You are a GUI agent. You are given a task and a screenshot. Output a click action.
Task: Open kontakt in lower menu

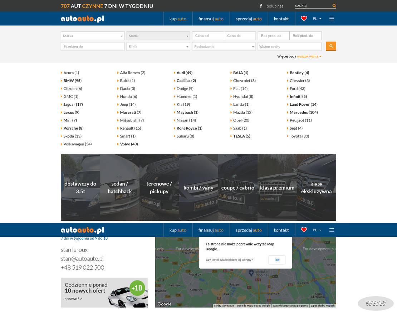pos(281,230)
